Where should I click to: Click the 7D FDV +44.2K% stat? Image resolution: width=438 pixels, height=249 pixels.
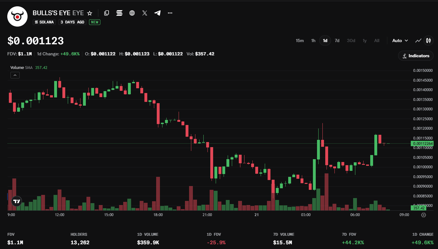tap(352, 239)
